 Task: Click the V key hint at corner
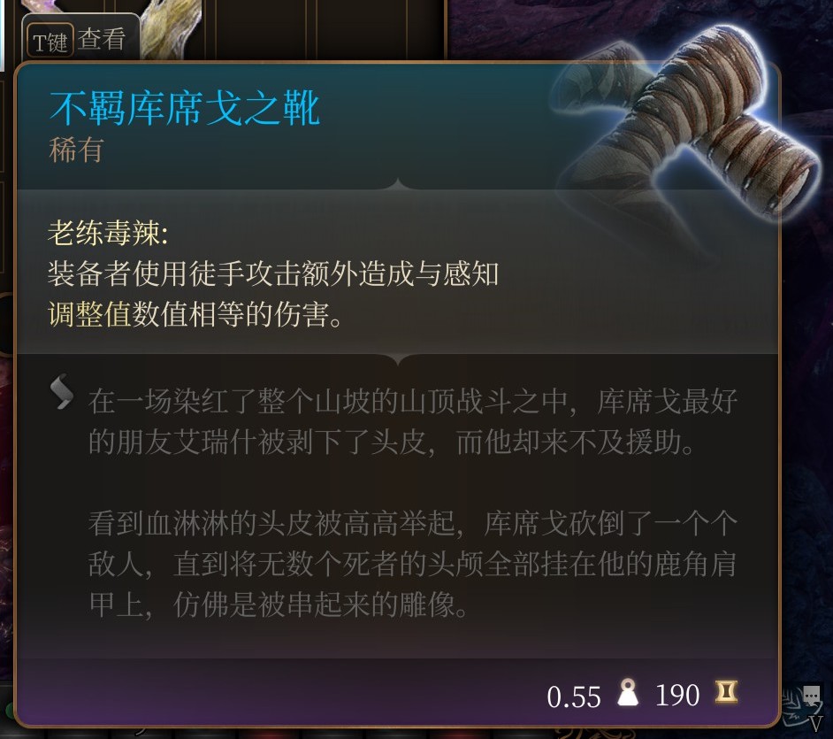(x=815, y=724)
